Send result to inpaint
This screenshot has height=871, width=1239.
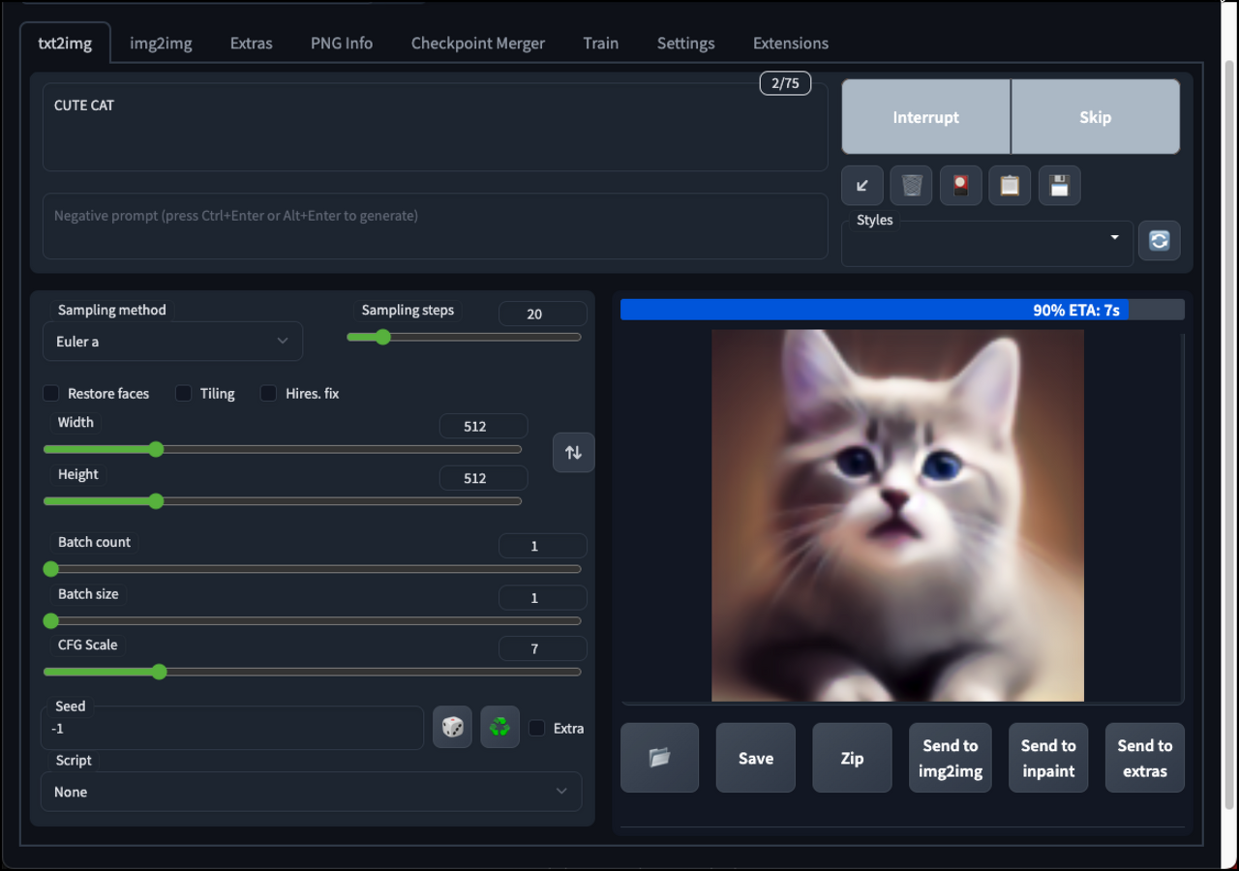1048,758
